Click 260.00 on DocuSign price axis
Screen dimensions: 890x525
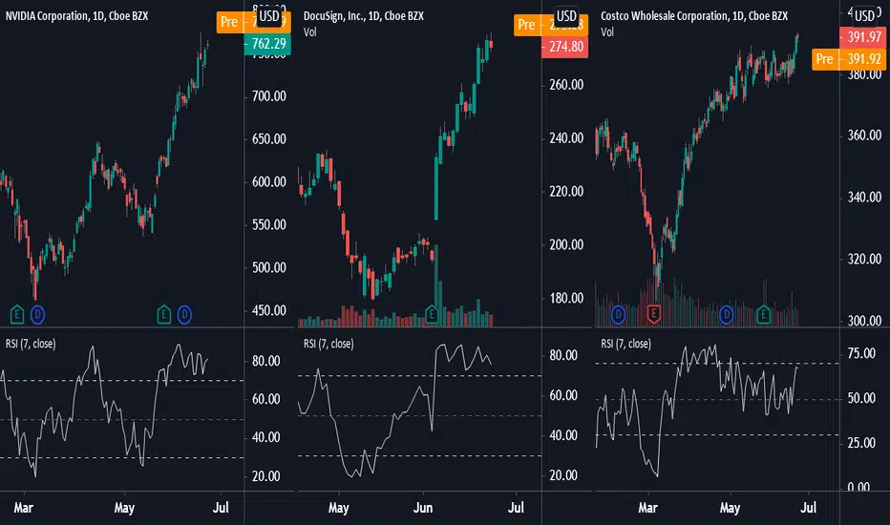[x=566, y=85]
